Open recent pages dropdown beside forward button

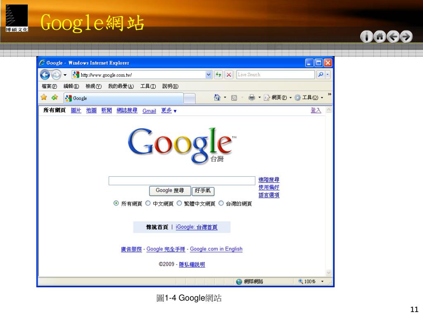coord(65,75)
